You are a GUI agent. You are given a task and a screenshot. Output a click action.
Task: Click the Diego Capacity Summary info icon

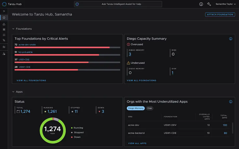[x=230, y=39]
